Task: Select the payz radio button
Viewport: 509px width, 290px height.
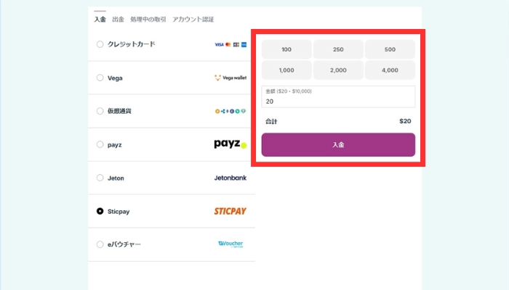Action: click(100, 144)
